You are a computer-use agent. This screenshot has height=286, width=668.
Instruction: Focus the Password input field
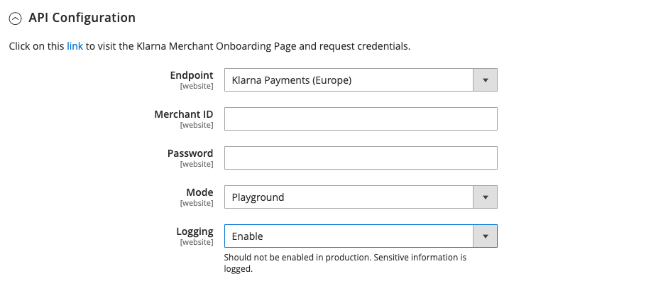361,158
